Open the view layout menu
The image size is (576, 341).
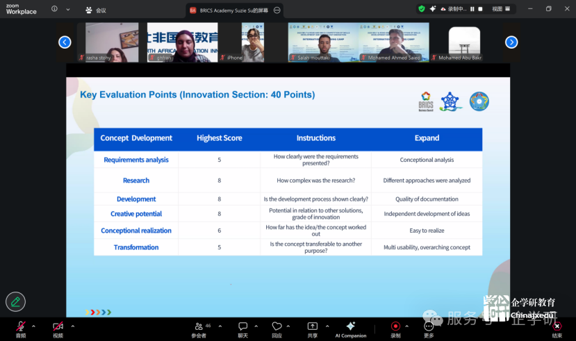(x=500, y=9)
